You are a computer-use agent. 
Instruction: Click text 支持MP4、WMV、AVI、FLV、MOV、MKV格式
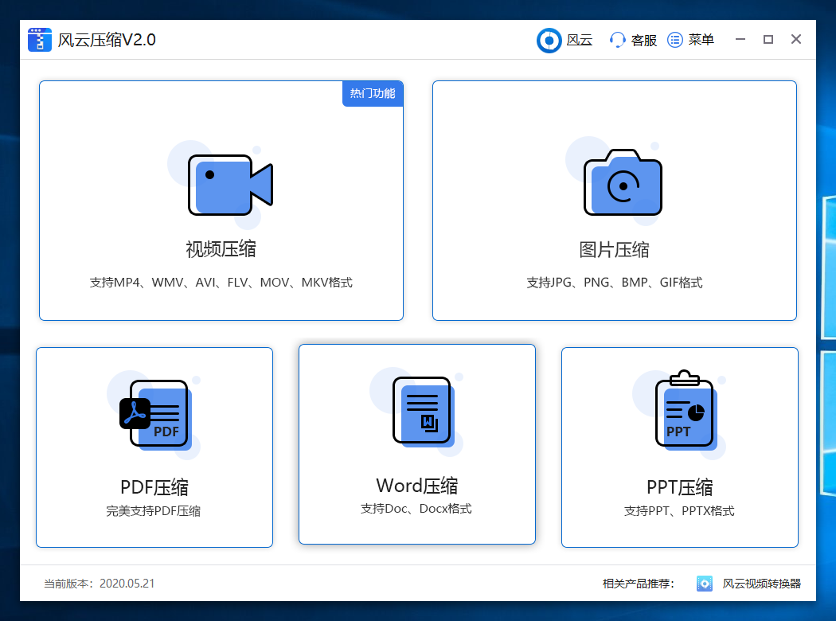(x=221, y=283)
